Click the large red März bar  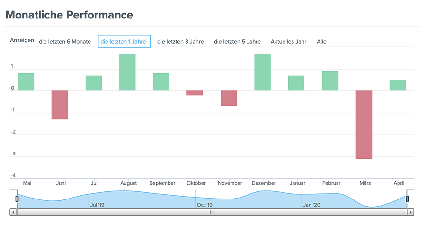364,125
